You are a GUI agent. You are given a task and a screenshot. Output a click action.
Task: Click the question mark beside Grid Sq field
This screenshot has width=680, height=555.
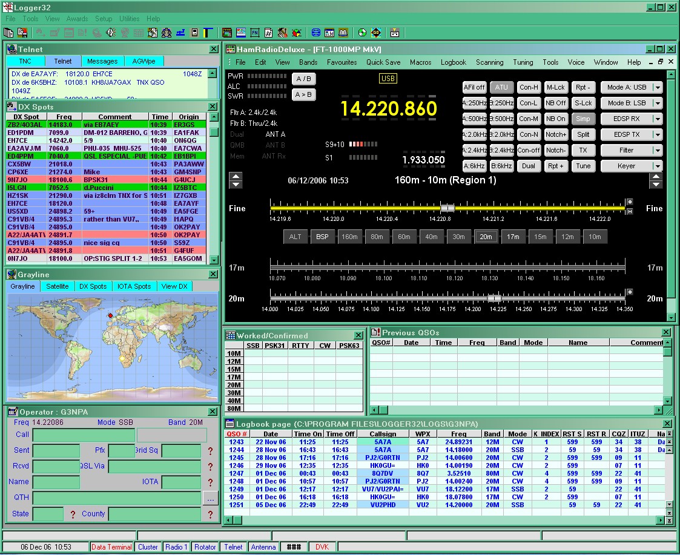click(210, 451)
